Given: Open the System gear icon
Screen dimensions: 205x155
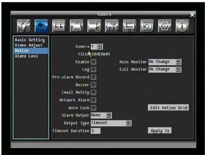Looking at the screenshot, I should pyautogui.click(x=165, y=26).
